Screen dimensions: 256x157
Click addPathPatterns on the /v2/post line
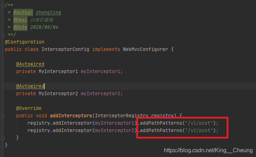pos(161,130)
